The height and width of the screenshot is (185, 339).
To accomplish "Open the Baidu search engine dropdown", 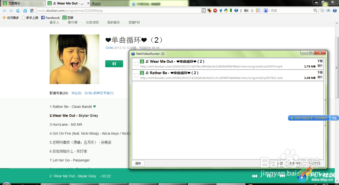I will tap(266, 11).
